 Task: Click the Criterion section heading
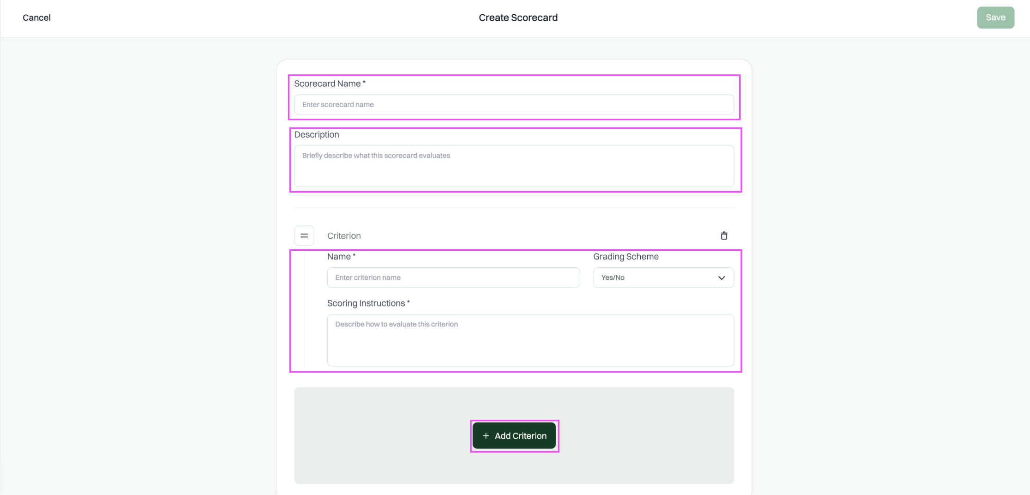coord(344,235)
